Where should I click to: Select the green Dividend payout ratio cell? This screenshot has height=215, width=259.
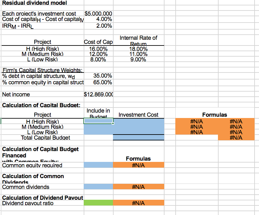coord(97,203)
